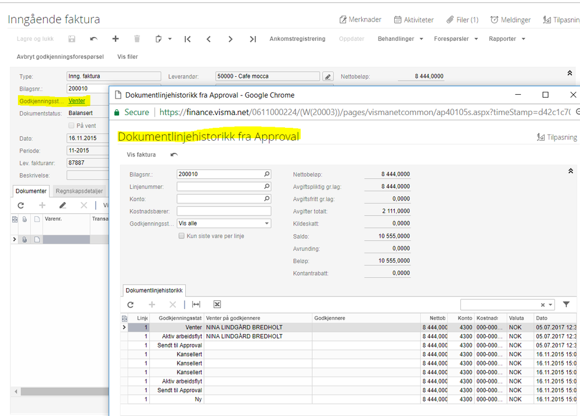
Task: Click the Beskrivelse field in invoice window
Action: pyautogui.click(x=88, y=175)
